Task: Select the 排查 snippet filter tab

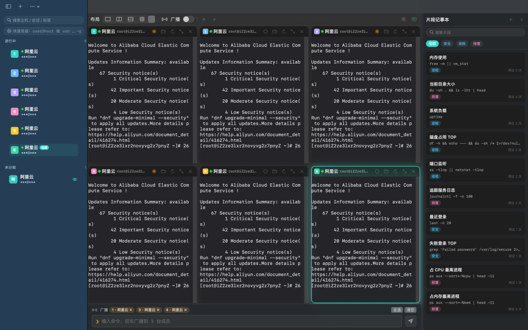Action: tap(477, 44)
